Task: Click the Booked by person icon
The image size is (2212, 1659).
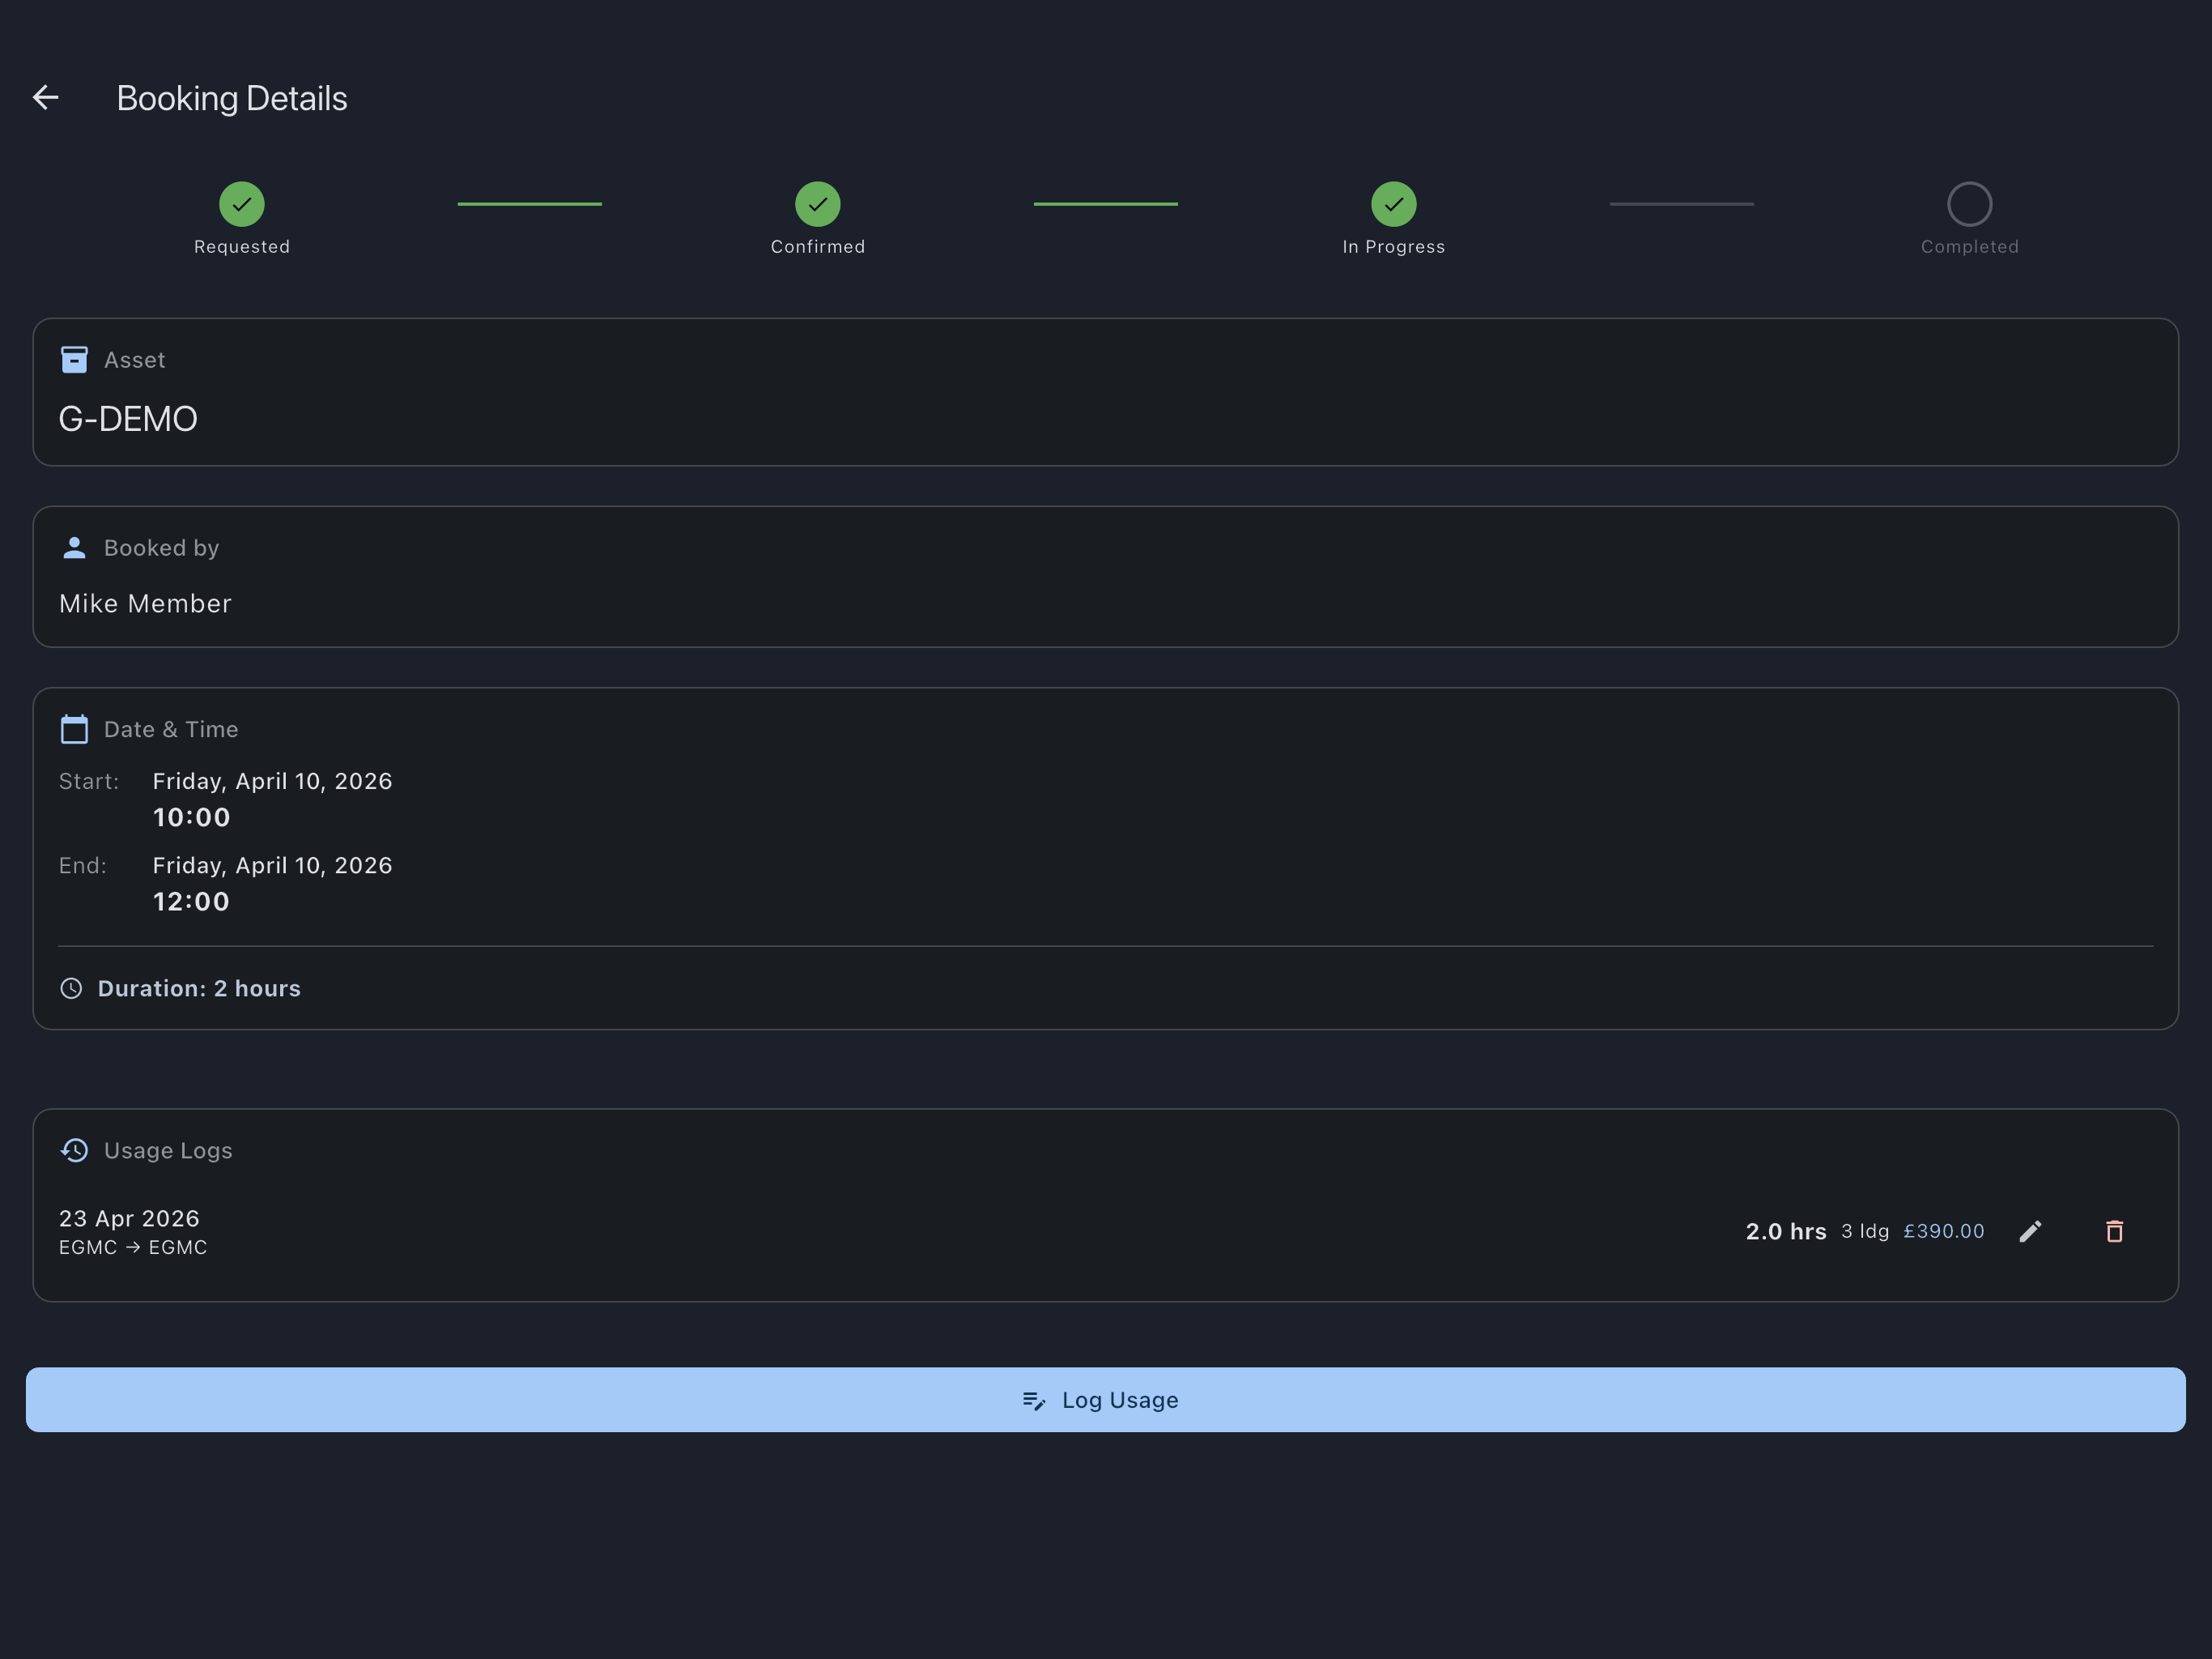Action: 74,548
